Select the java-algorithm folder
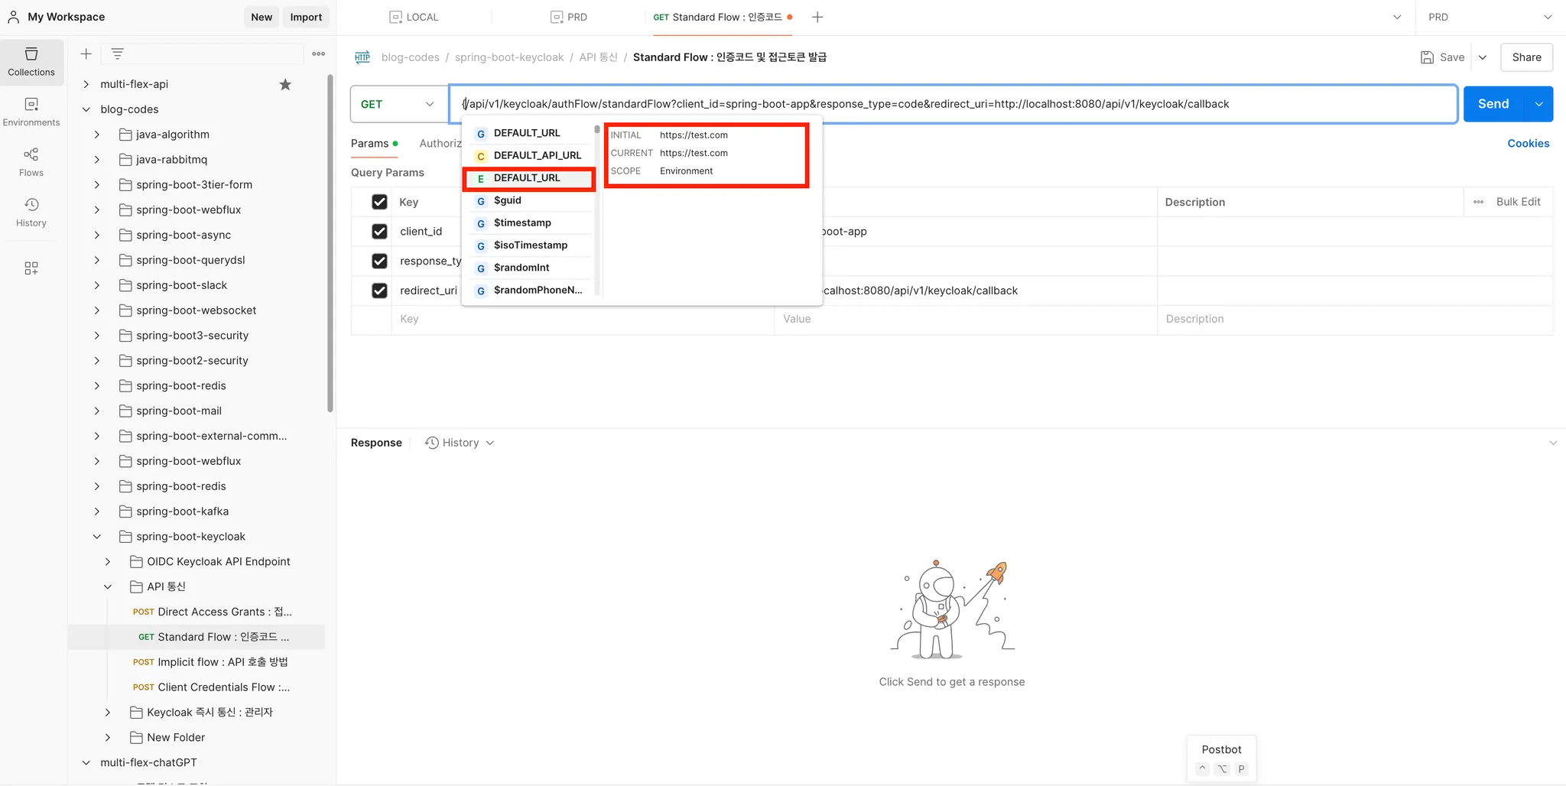 (173, 134)
